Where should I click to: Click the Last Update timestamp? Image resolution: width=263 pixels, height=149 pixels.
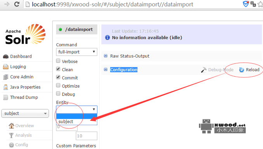coord(135,31)
